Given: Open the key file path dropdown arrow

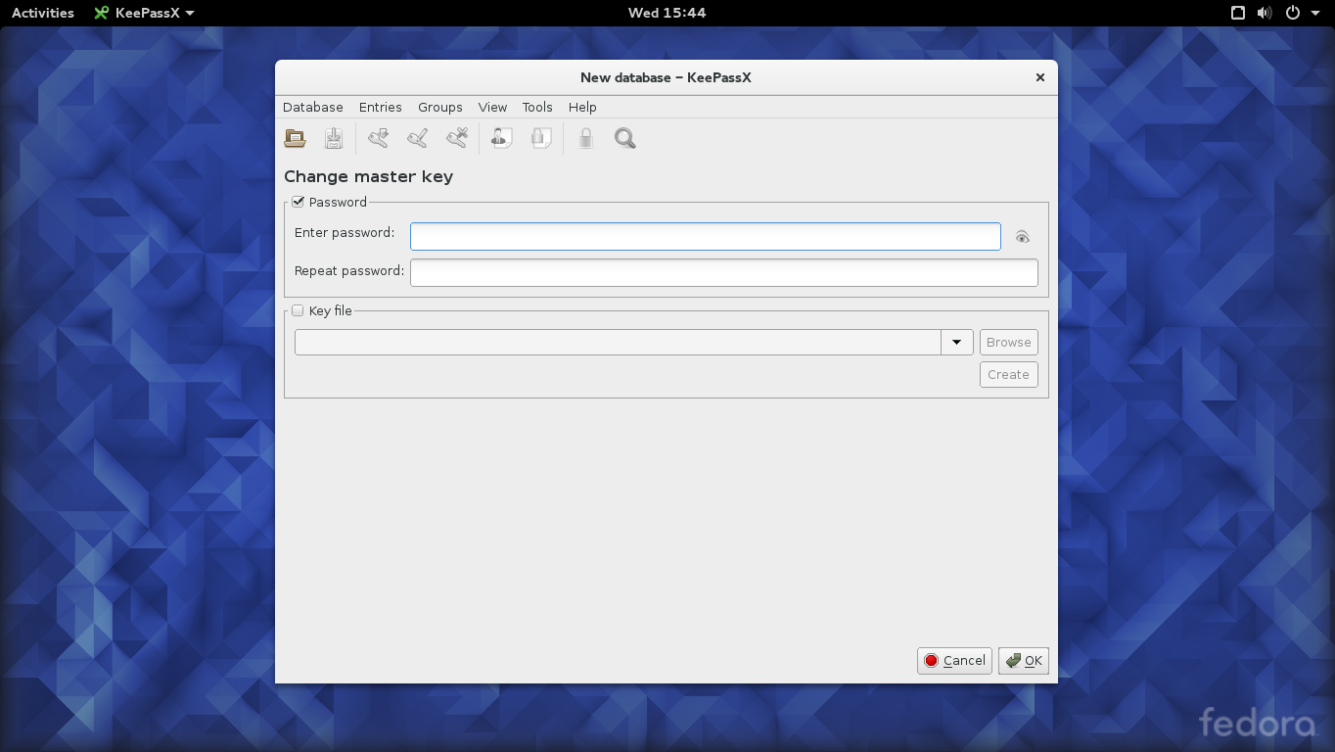Looking at the screenshot, I should (x=957, y=342).
